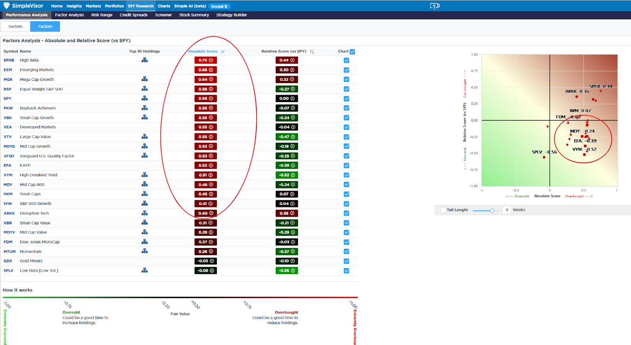The width and height of the screenshot is (631, 345).
Task: Adjust the Tail Length slider handle
Action: coord(492,211)
